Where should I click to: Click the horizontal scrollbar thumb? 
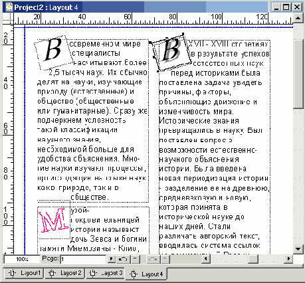coord(253,258)
